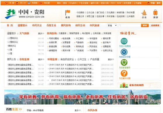
Task: Switch to the 食品药品安全 tab
Action: pyautogui.click(x=67, y=59)
